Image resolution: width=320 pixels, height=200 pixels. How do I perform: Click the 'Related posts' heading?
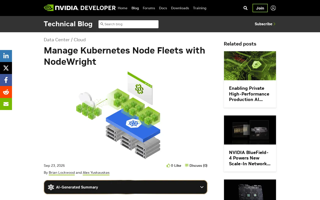point(240,44)
